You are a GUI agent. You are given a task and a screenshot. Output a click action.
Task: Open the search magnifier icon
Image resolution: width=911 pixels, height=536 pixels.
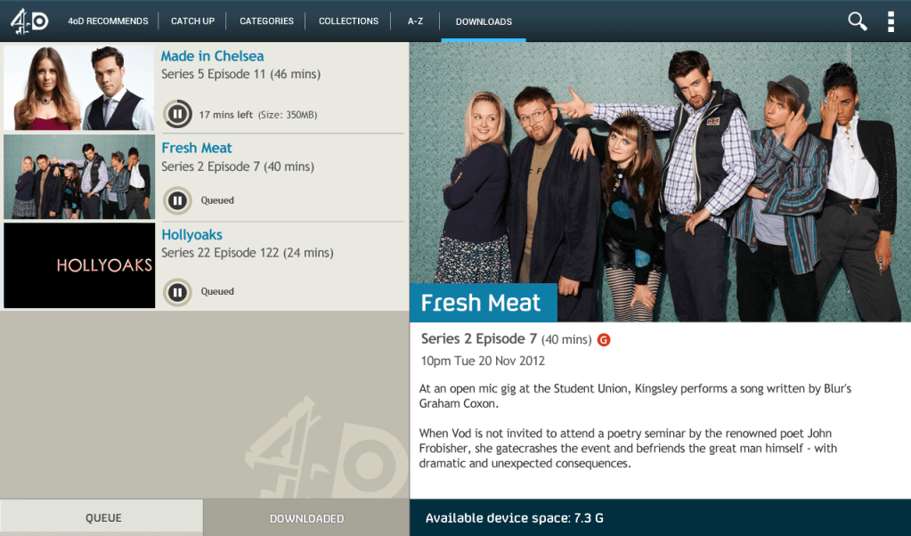[857, 21]
